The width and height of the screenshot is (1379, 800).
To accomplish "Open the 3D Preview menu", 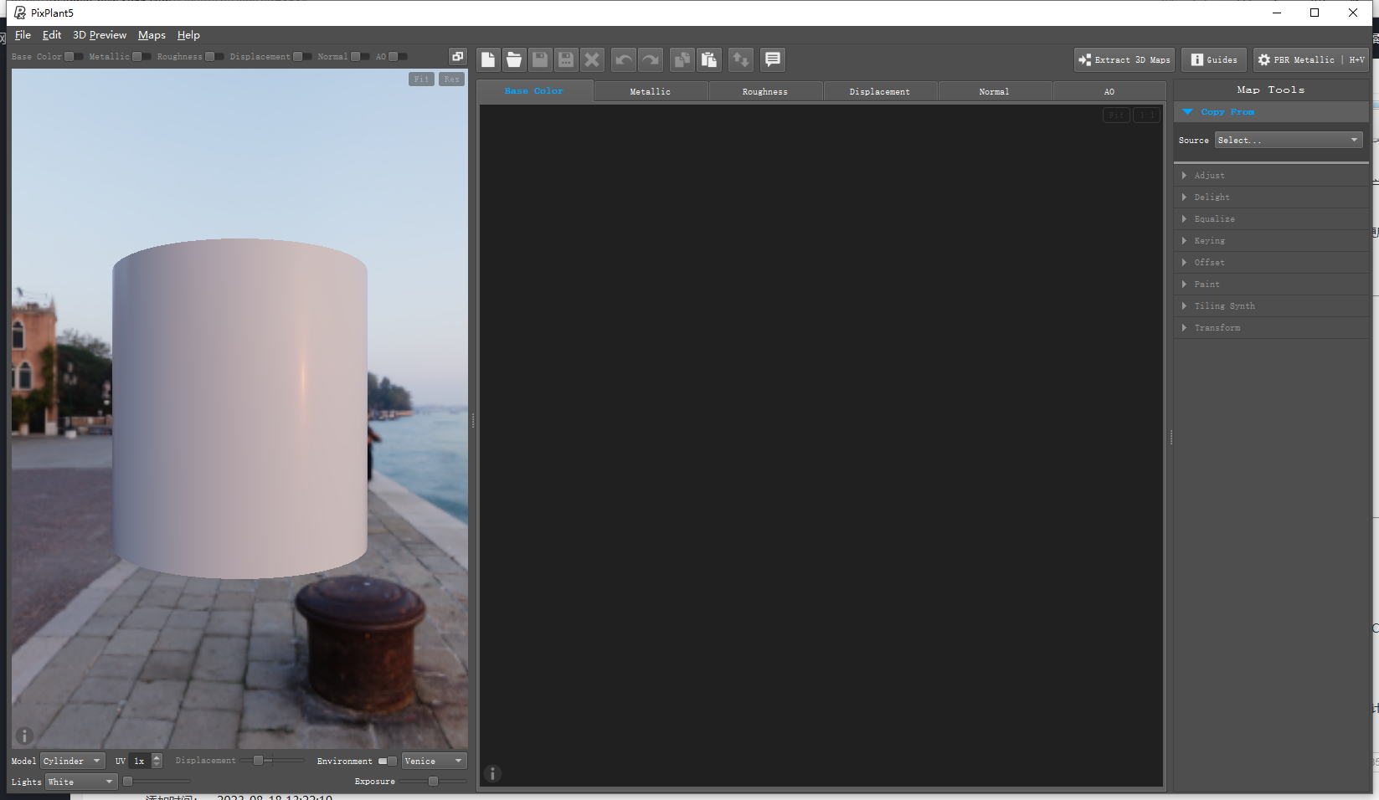I will coord(100,35).
